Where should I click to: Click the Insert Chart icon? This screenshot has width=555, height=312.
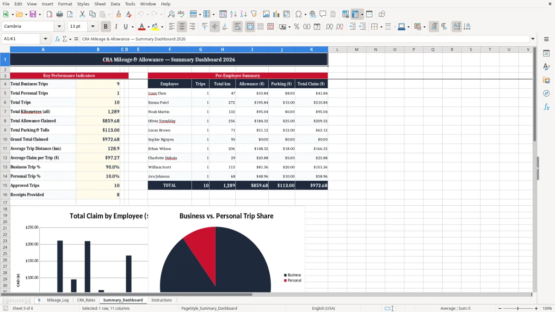pyautogui.click(x=277, y=14)
